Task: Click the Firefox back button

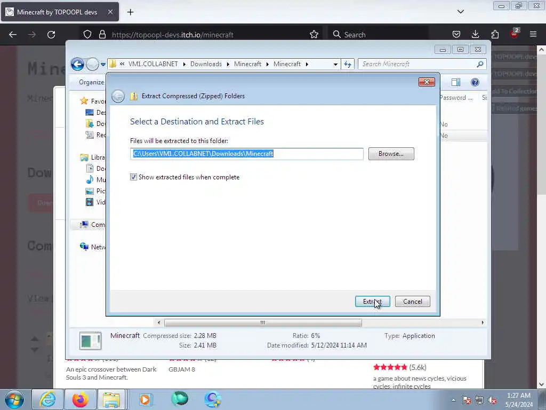Action: (x=13, y=35)
